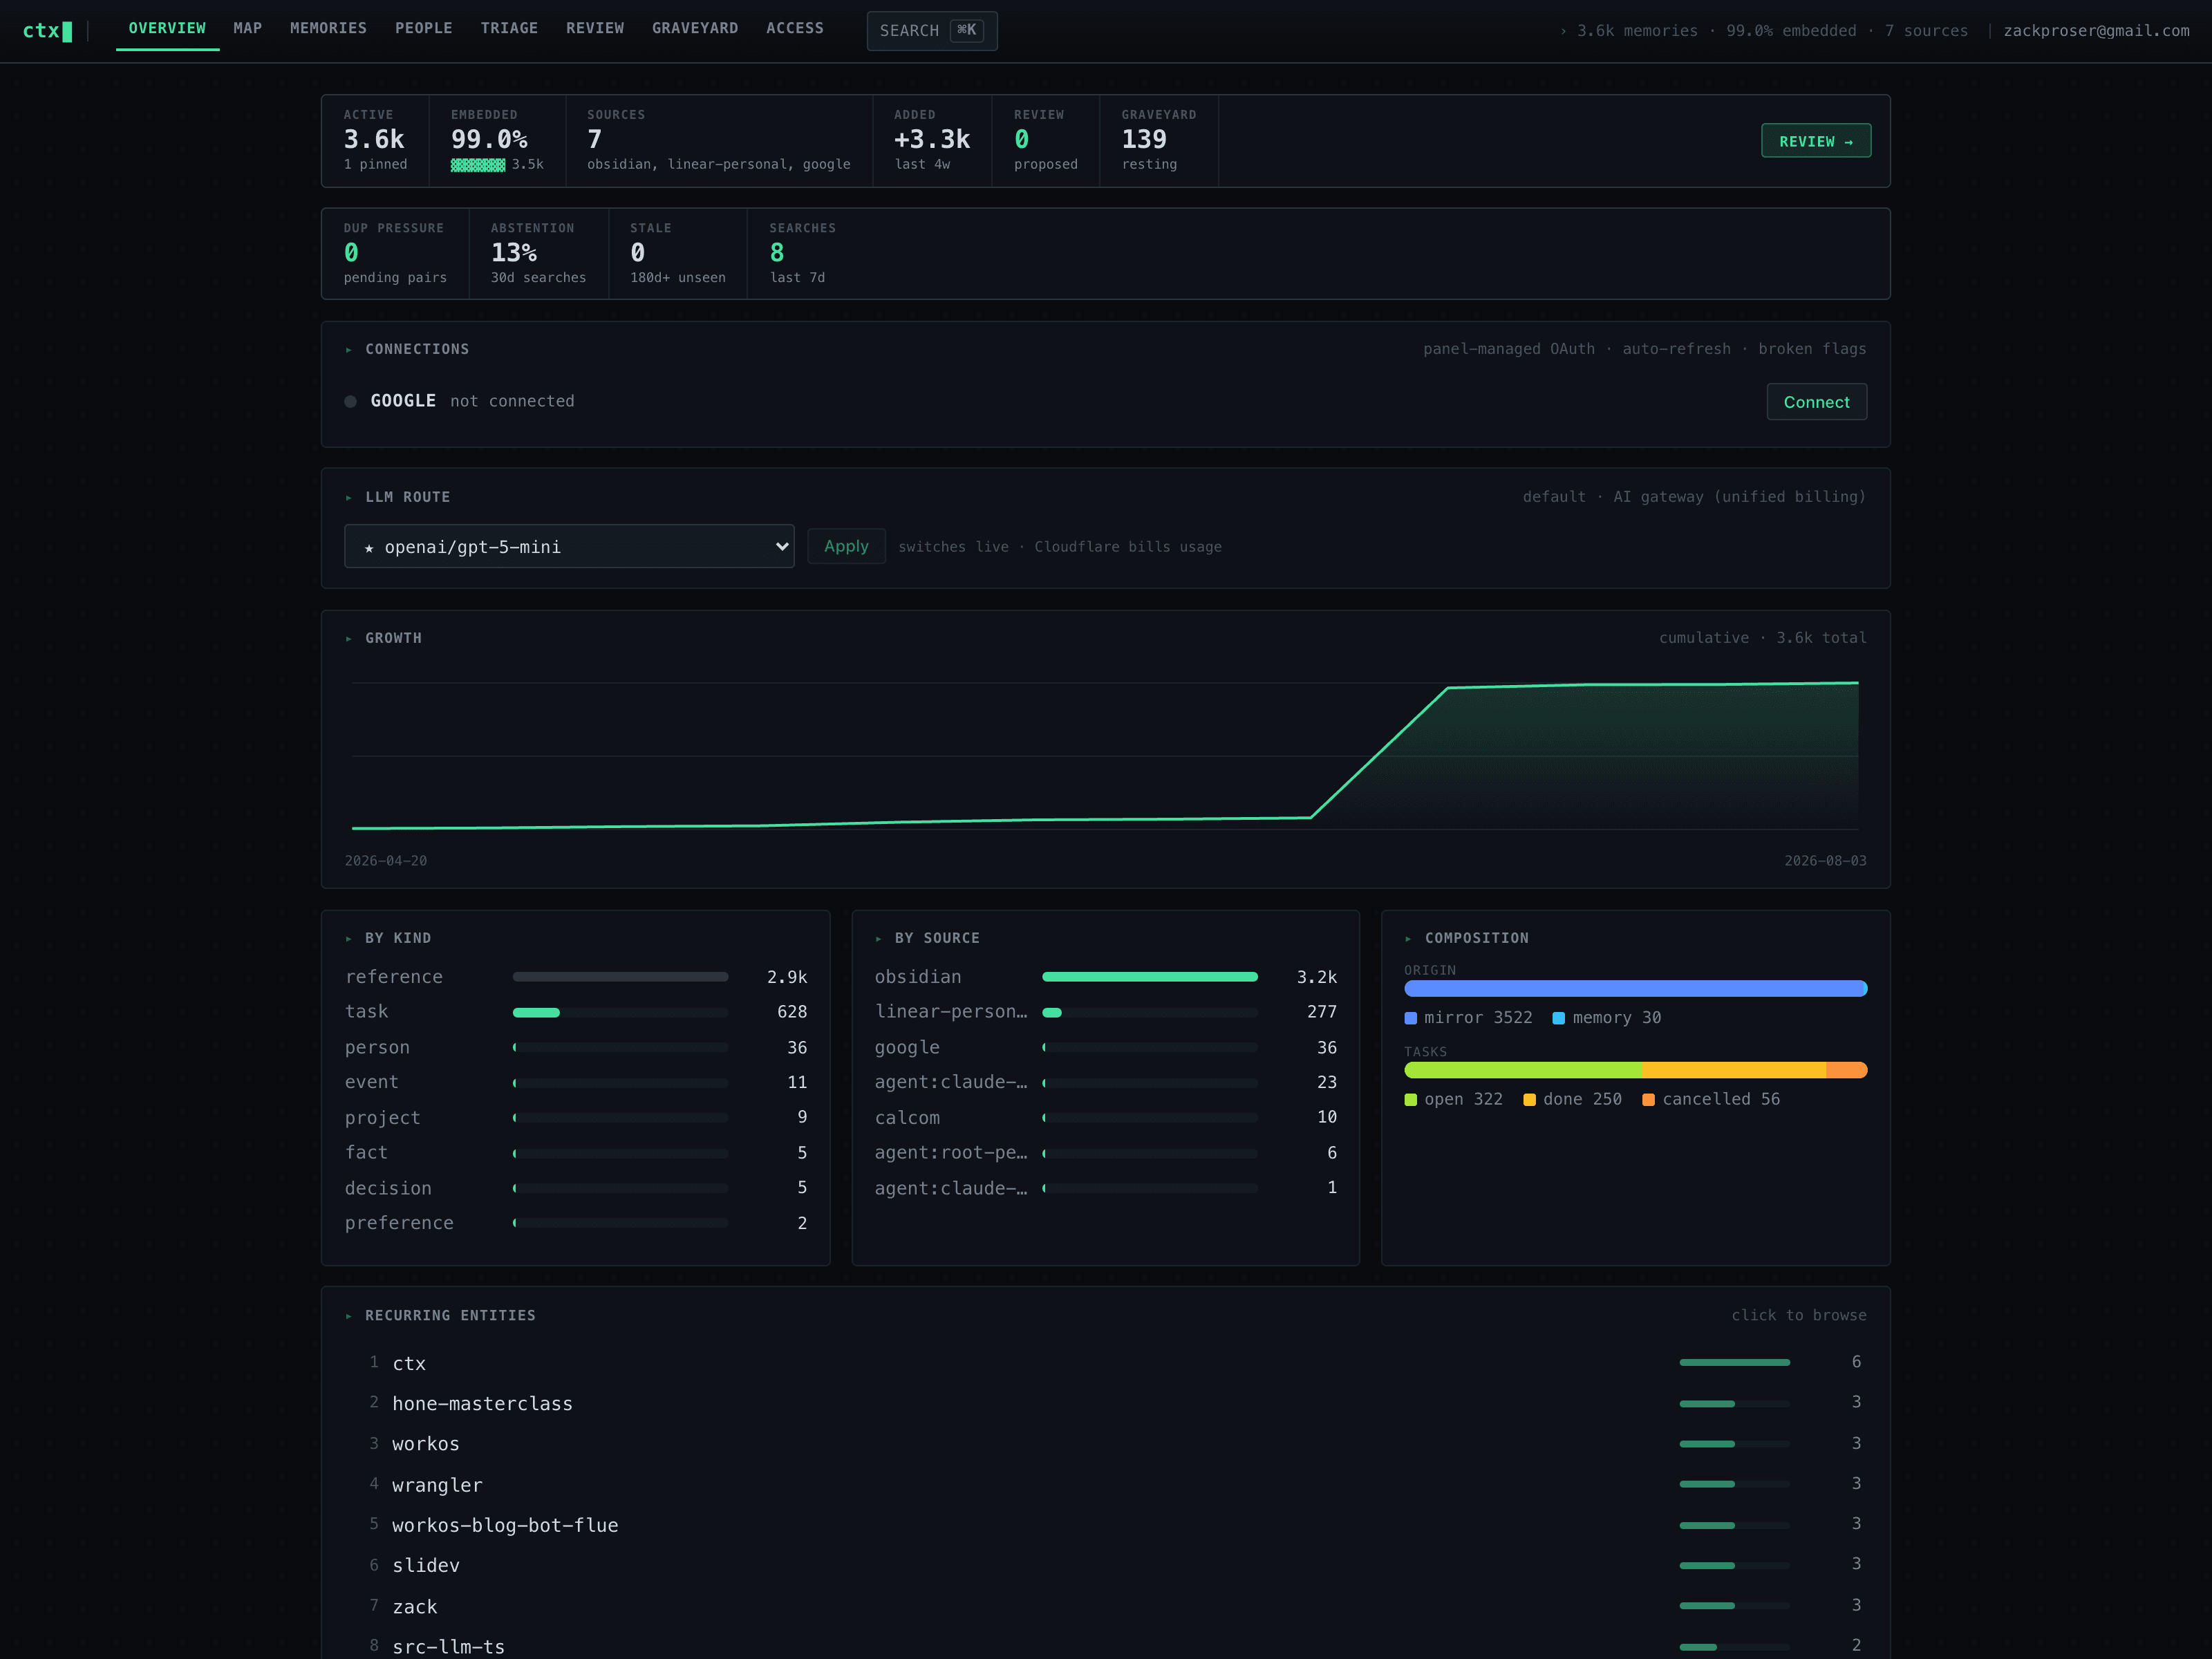
Task: Browse the zack entity row
Action: click(1105, 1606)
